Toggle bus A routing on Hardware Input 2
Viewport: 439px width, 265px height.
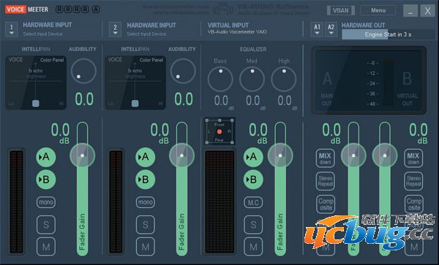(146, 157)
